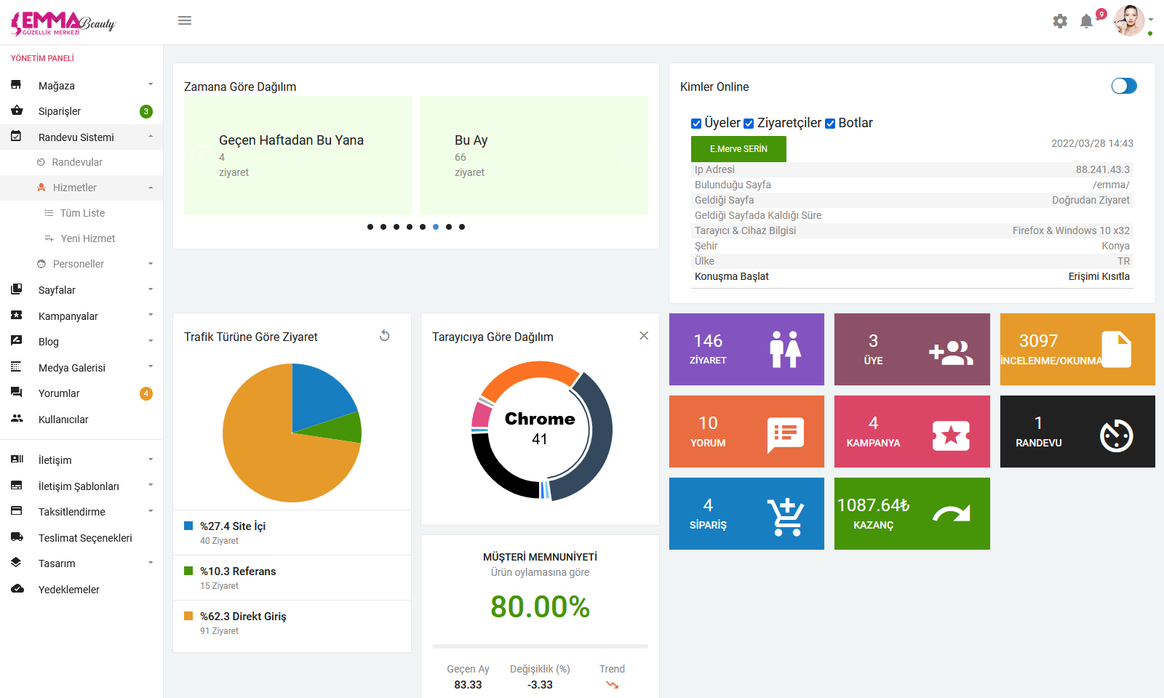Open the settings gear icon

click(1060, 21)
